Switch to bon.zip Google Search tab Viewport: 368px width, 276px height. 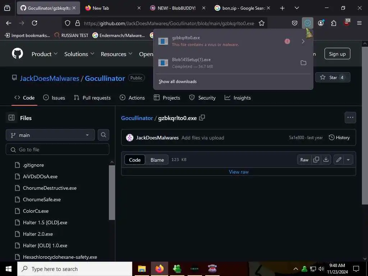click(x=243, y=8)
